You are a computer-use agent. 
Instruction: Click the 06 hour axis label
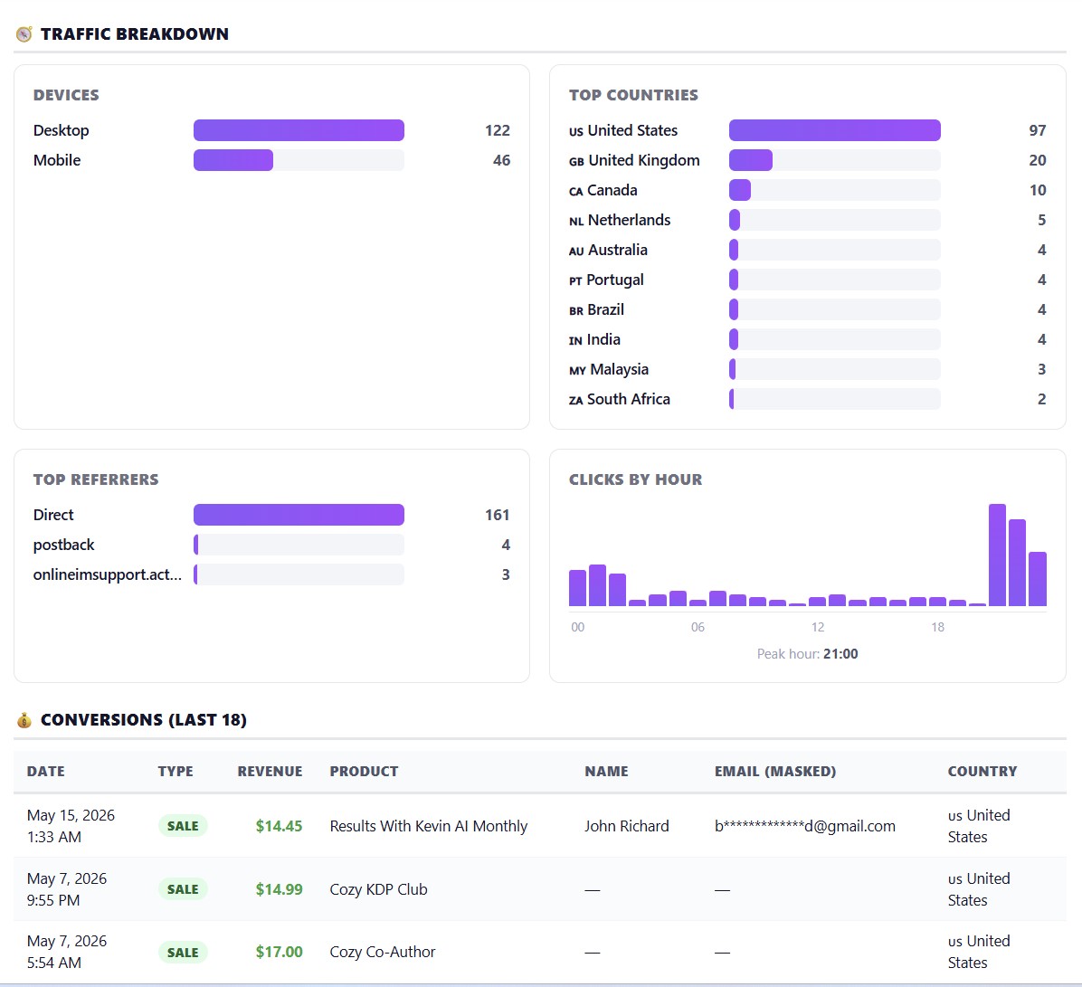pyautogui.click(x=698, y=627)
